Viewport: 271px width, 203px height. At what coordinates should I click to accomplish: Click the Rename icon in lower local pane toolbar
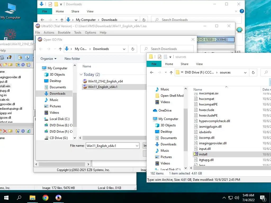[x=10, y=131]
